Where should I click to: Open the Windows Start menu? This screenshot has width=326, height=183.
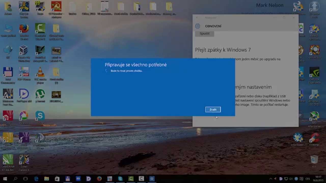[5, 179]
